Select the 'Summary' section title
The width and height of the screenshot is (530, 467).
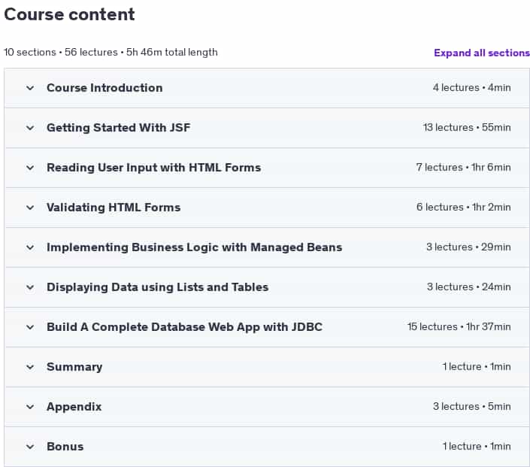74,367
